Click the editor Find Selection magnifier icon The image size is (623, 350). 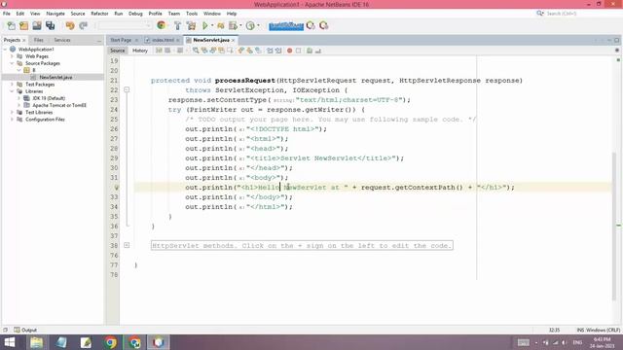[x=196, y=51]
